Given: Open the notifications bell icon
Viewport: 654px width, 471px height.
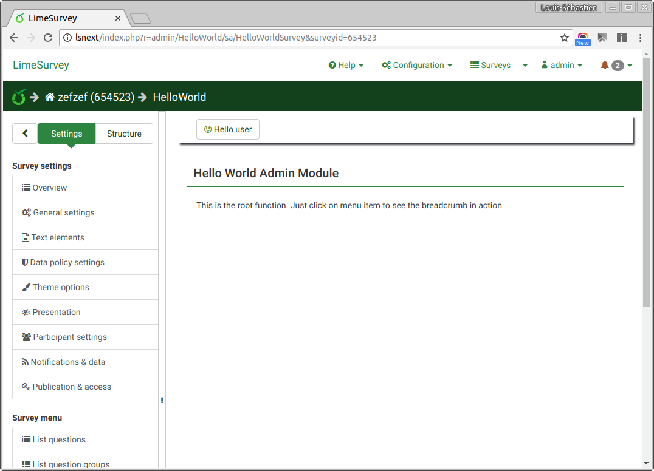Looking at the screenshot, I should click(605, 65).
